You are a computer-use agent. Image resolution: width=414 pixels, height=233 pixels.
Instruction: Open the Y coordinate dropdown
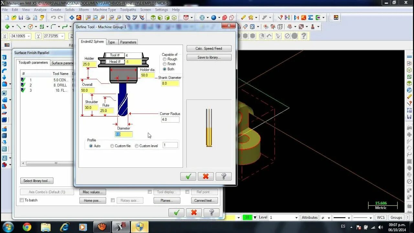[x=62, y=36]
